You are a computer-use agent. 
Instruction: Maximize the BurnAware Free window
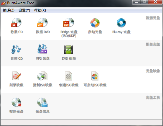coord(144,2)
